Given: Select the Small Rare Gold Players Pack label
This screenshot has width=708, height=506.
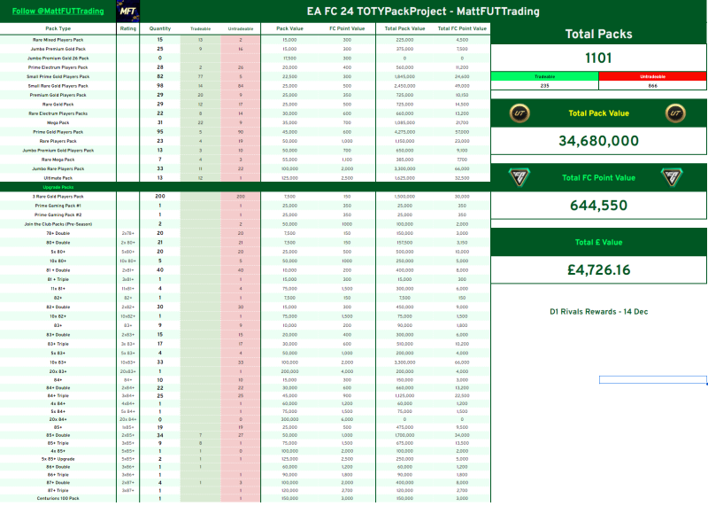Looking at the screenshot, I should coord(58,86).
